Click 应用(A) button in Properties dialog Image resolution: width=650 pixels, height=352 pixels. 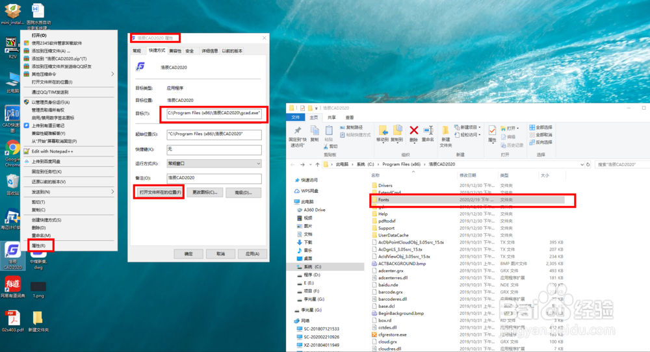click(252, 254)
